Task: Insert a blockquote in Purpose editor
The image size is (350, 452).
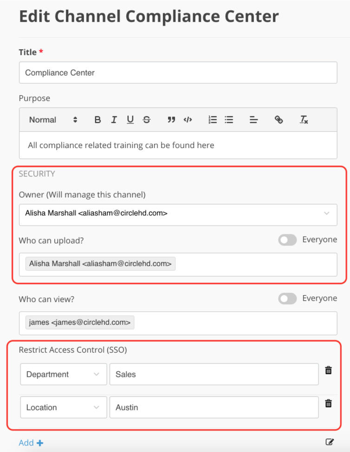Action: click(x=171, y=120)
